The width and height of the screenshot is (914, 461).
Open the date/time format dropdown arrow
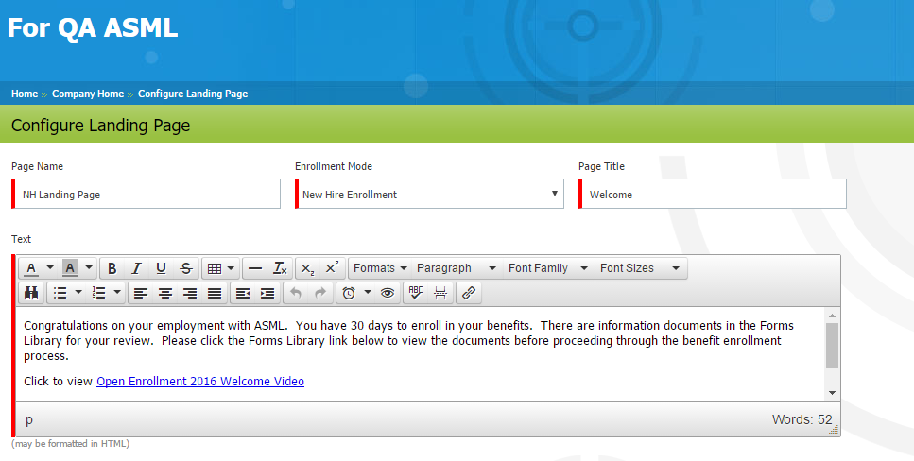point(368,293)
